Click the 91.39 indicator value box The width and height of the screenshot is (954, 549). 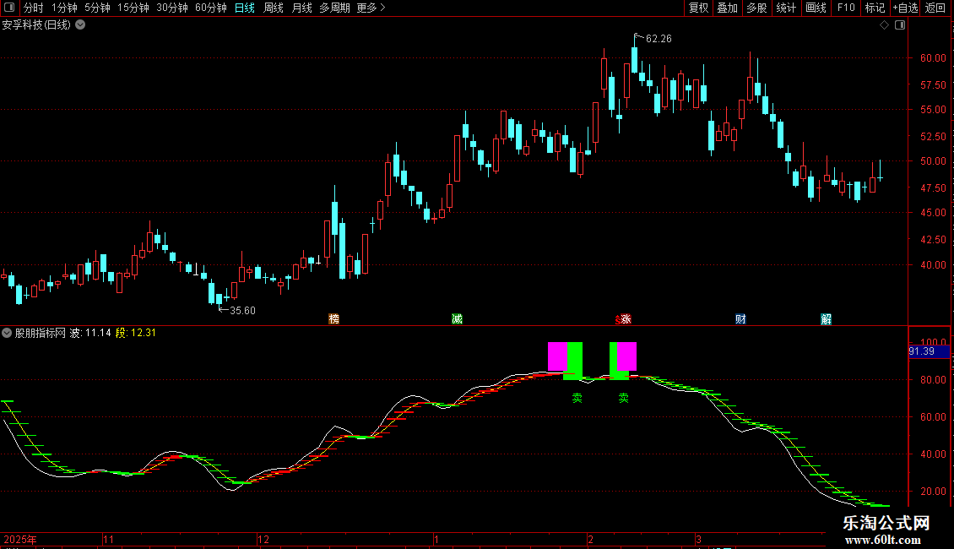(x=929, y=351)
